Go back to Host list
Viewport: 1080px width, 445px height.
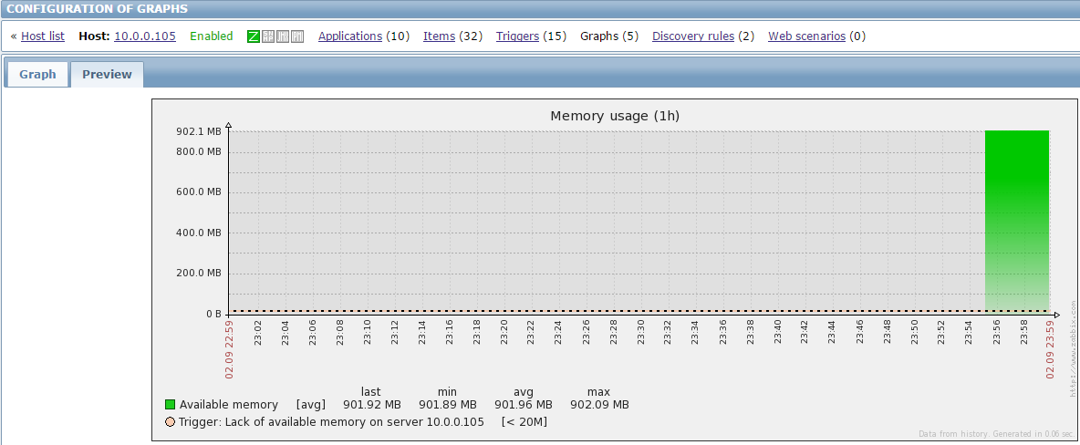(43, 36)
